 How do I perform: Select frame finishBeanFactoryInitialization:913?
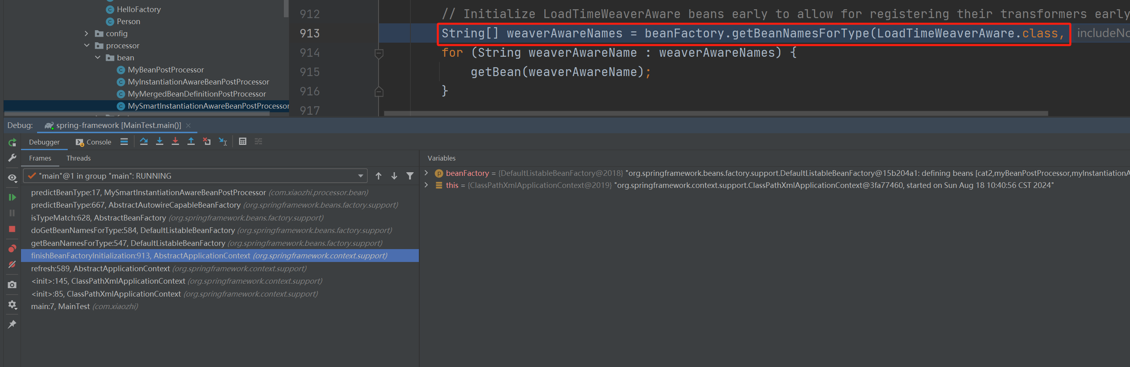(x=220, y=256)
